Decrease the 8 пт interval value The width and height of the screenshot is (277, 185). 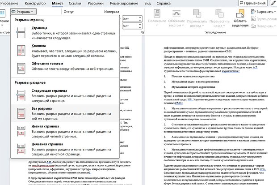(139, 28)
